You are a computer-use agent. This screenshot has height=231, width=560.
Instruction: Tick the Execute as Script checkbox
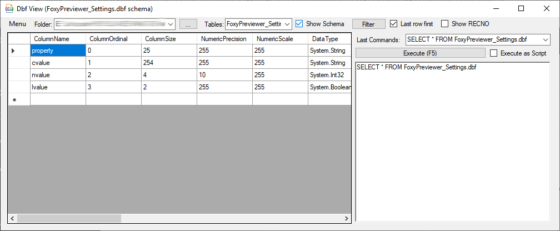(493, 53)
